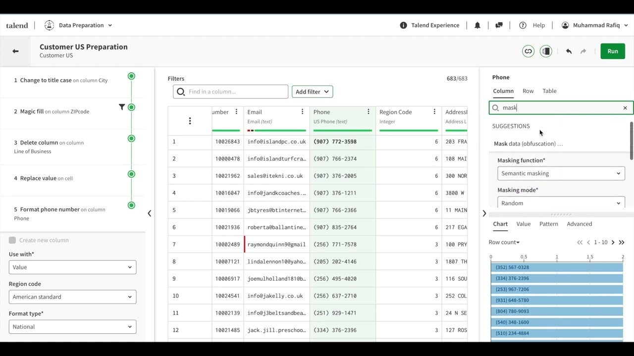Expand the Add filter dropdown

point(312,91)
